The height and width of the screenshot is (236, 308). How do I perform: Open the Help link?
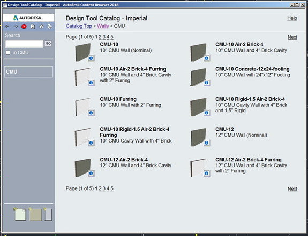point(292,18)
